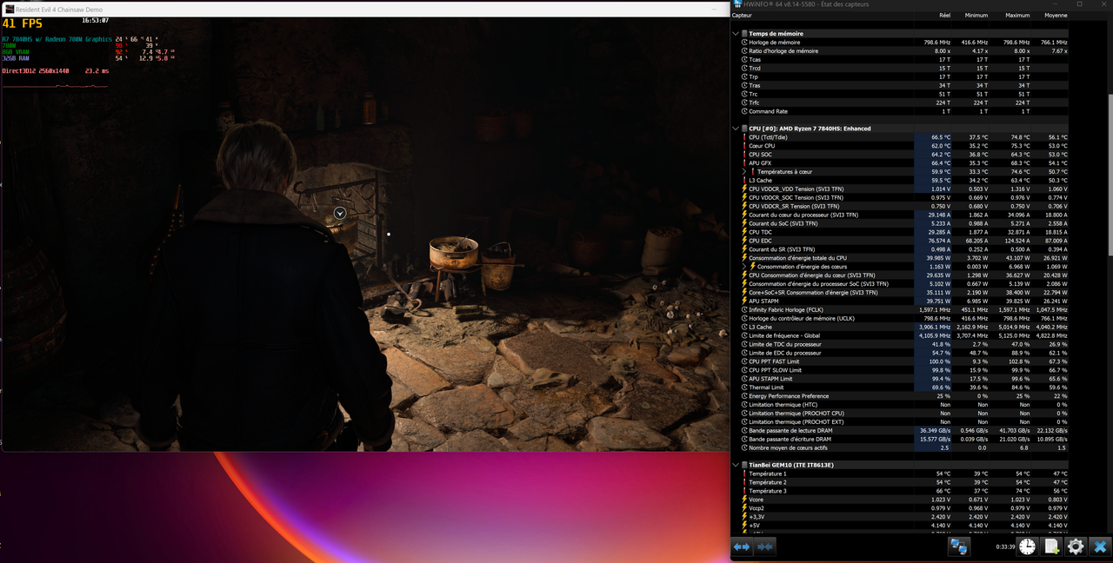This screenshot has width=1113, height=563.
Task: Click the lightning icon of APU STAPM
Action: [x=744, y=301]
